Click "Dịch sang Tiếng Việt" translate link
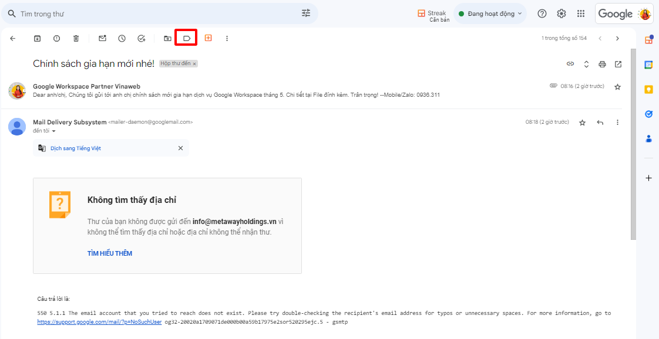 pos(76,148)
